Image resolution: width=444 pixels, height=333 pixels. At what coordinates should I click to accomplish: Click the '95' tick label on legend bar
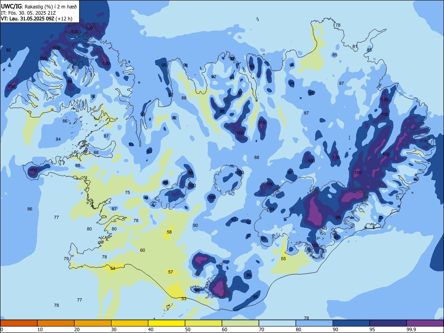coord(372,329)
